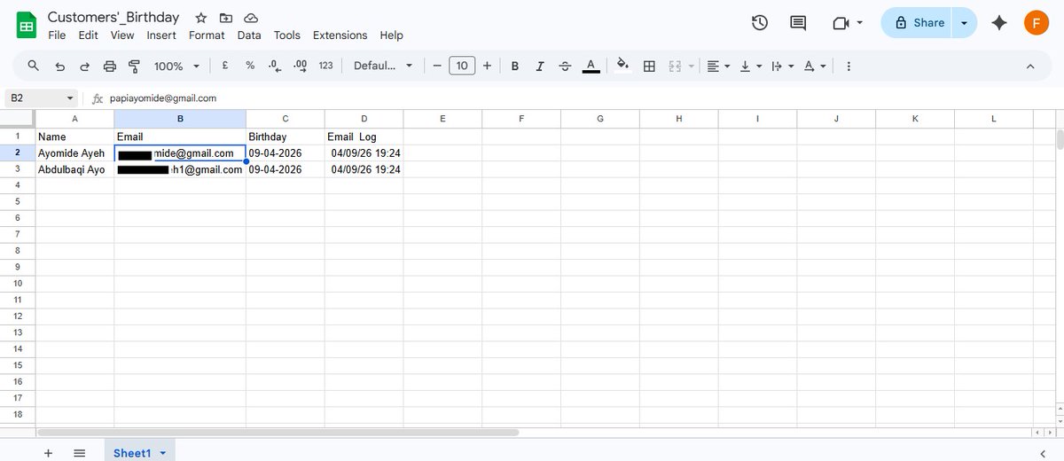Decrease decimal places

point(274,66)
